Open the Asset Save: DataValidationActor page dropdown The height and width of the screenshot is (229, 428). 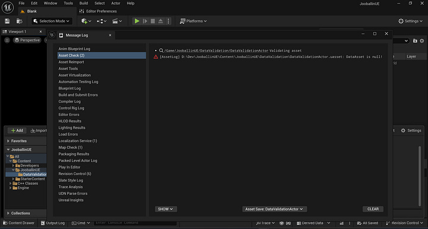274,209
